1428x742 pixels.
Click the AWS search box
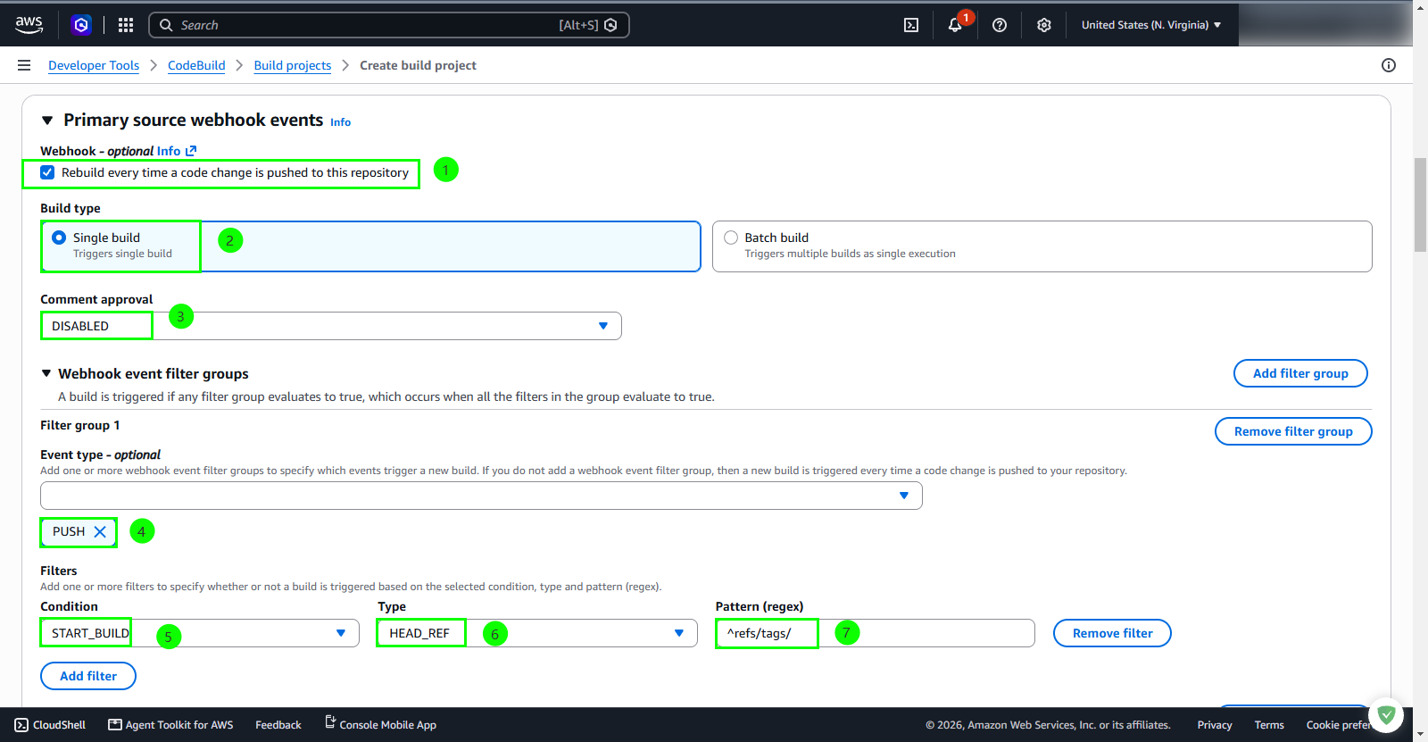tap(389, 25)
